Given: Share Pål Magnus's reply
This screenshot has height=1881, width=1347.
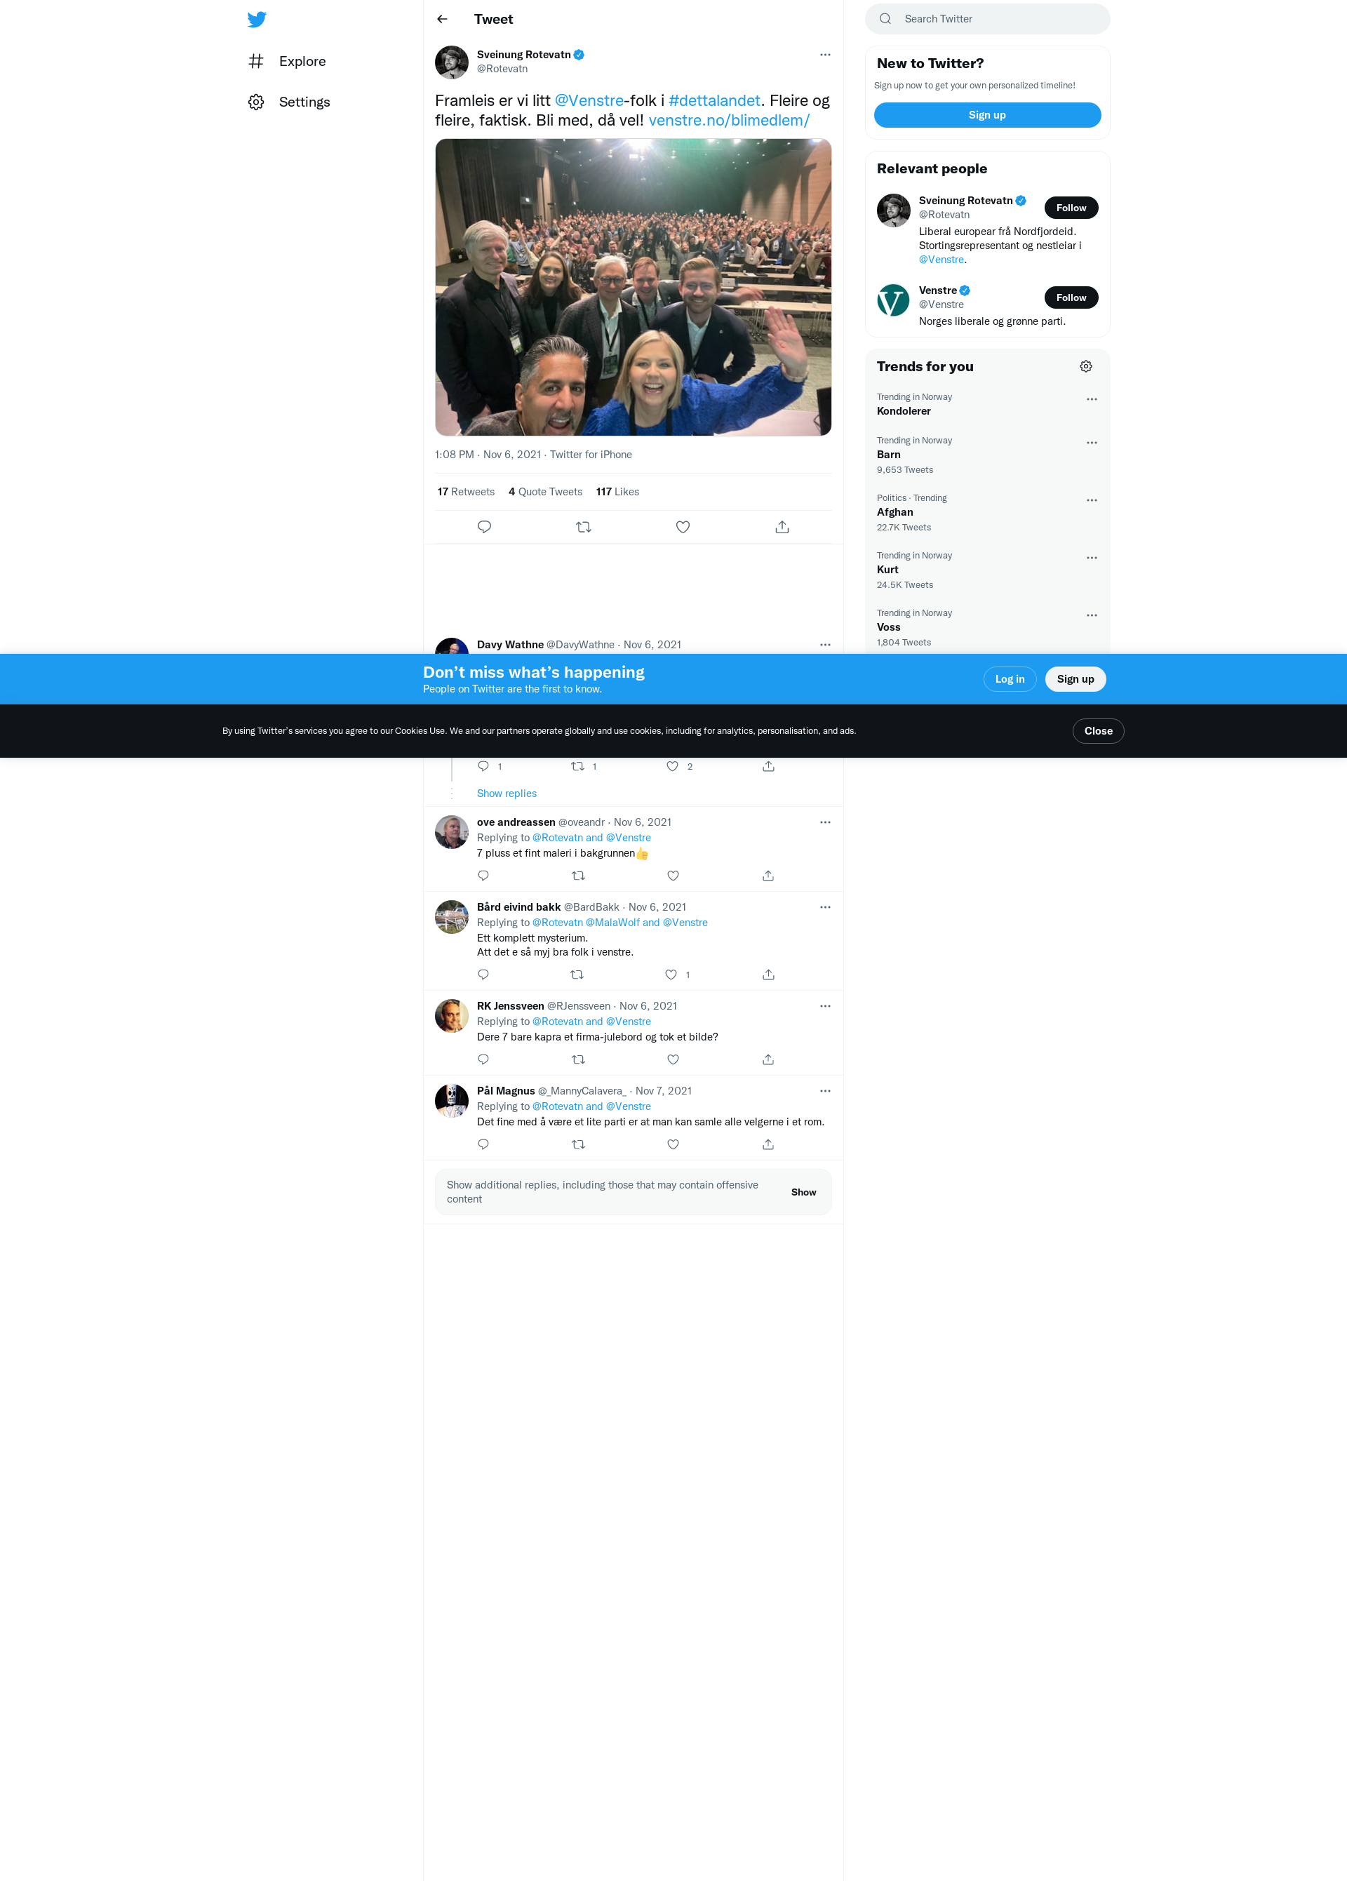Looking at the screenshot, I should click(768, 1144).
